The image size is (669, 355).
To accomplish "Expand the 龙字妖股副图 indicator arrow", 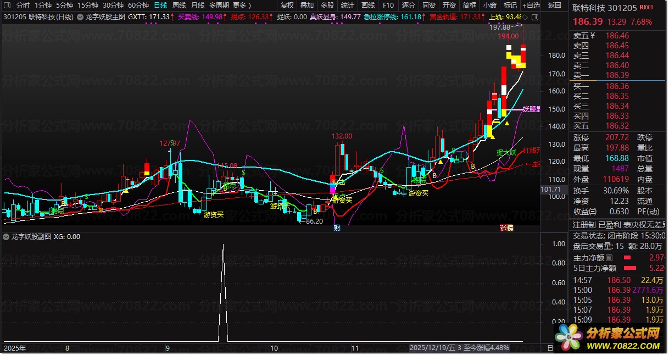I will pyautogui.click(x=5, y=237).
